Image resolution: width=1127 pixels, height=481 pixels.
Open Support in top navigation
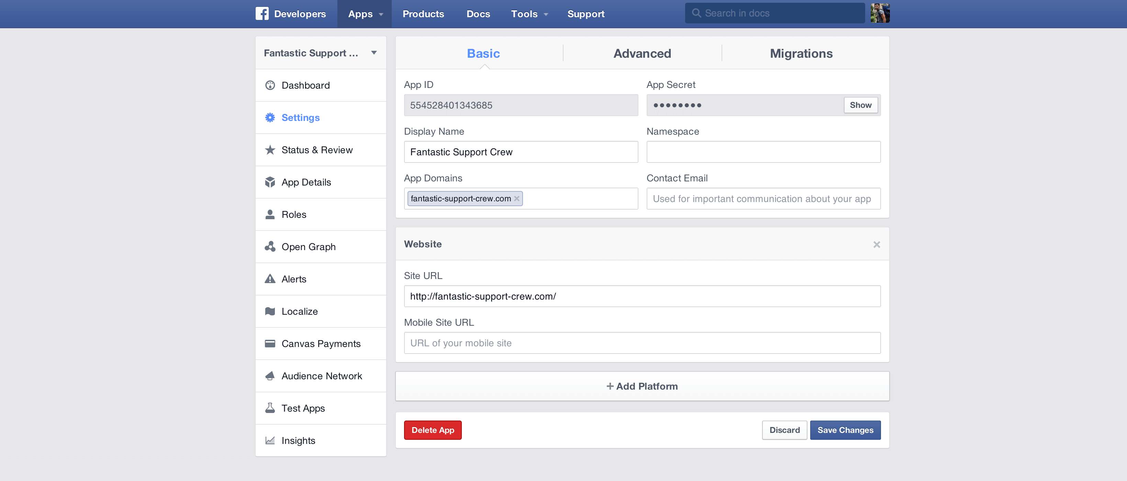[586, 14]
